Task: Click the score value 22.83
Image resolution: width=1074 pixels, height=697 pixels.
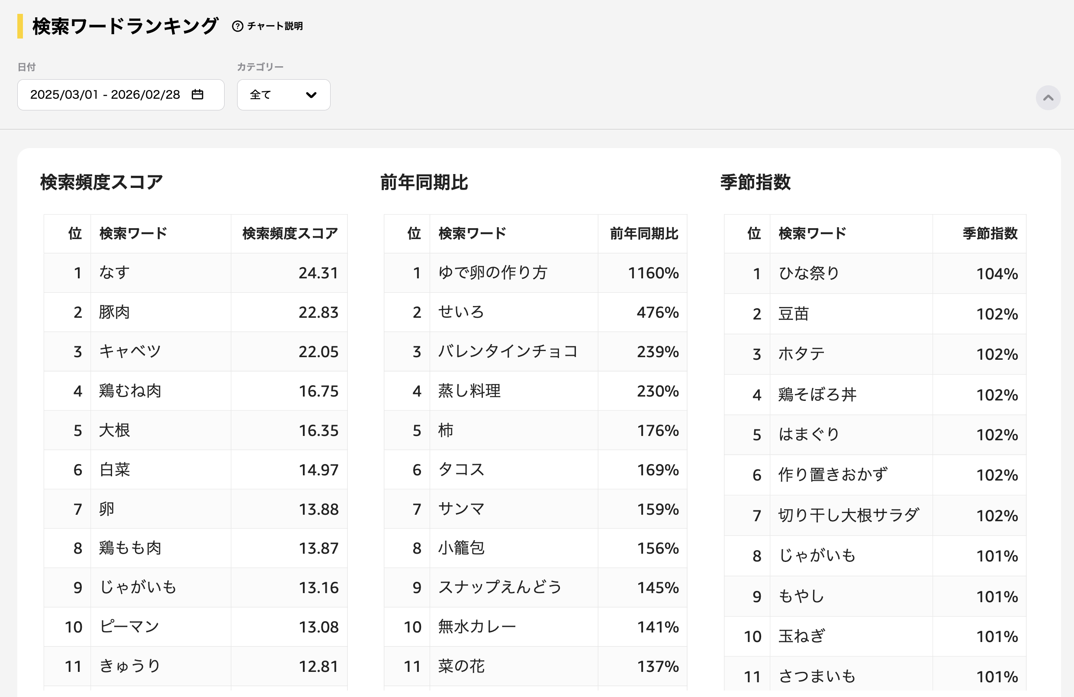Action: [318, 312]
